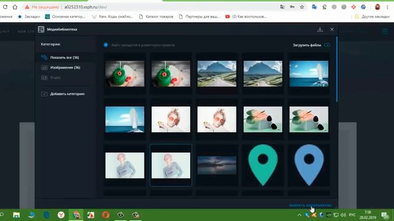This screenshot has width=394, height=221.
Task: Select Изображения (36) category
Action: pyautogui.click(x=65, y=68)
